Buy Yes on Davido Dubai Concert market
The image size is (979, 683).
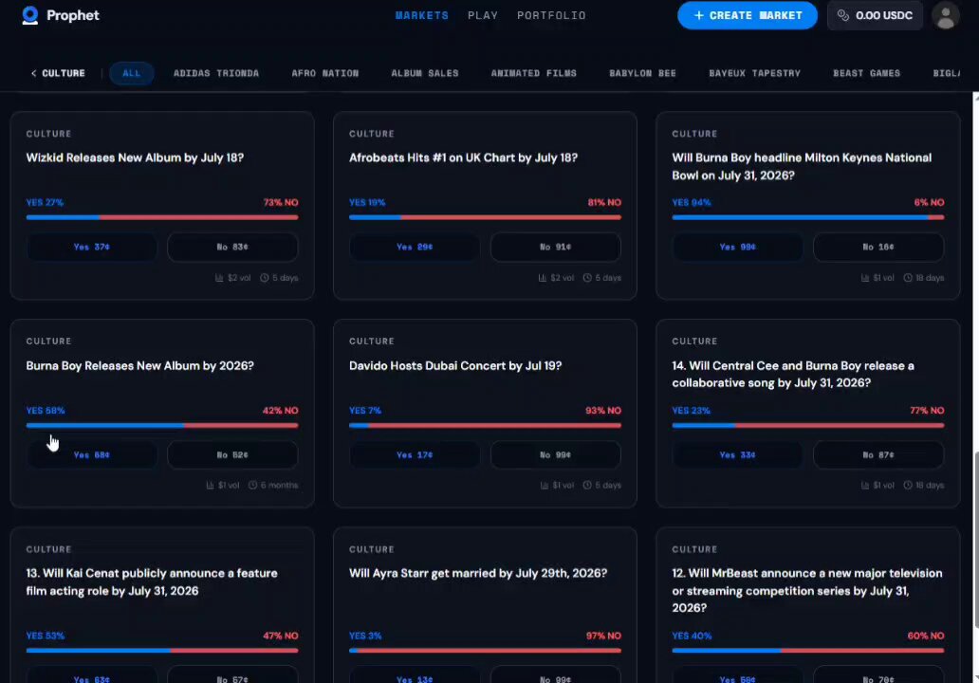(x=415, y=455)
